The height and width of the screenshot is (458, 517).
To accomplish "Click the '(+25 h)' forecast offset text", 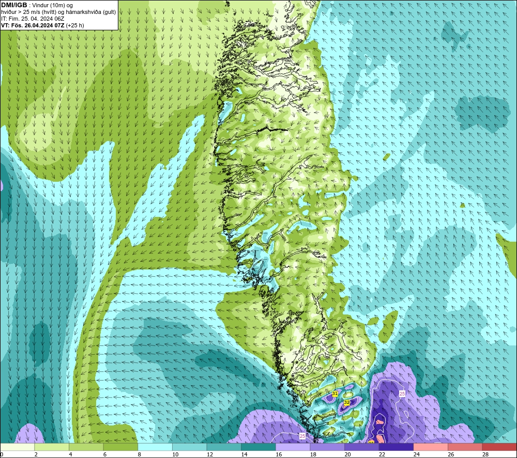I will click(x=75, y=25).
